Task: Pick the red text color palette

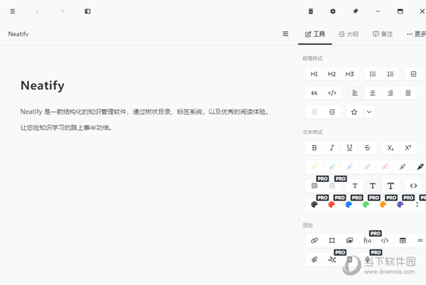Action: click(x=332, y=205)
